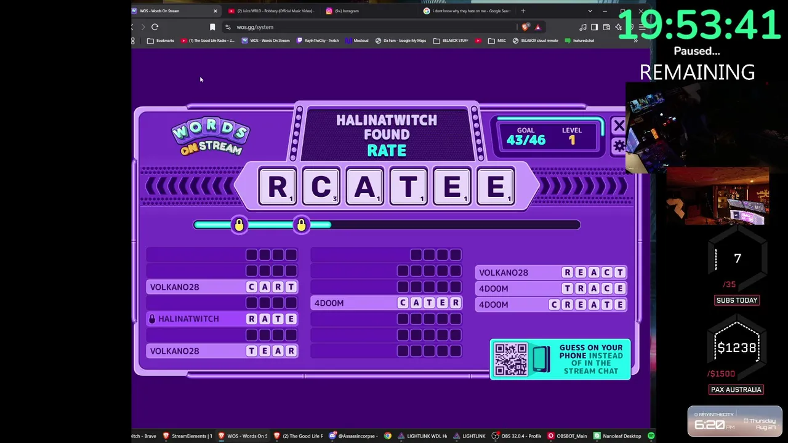Screen dimensions: 788x443
Task: Select the RATE word row by HALINATWITCH
Action: click(222, 319)
